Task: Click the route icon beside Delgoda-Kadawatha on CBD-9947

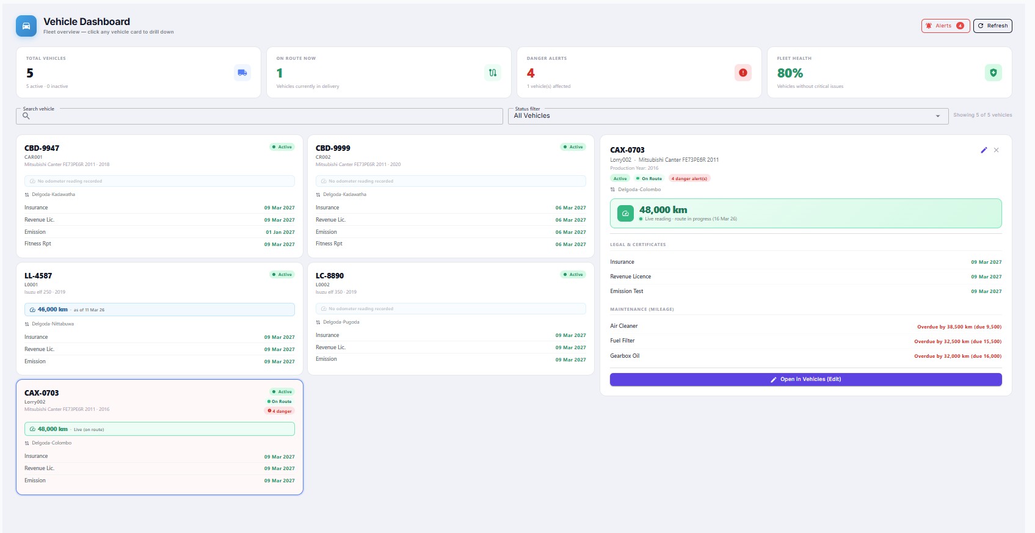Action: [x=27, y=195]
